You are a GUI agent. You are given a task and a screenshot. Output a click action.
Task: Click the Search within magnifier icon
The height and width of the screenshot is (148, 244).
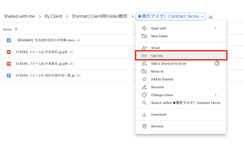tap(144, 103)
